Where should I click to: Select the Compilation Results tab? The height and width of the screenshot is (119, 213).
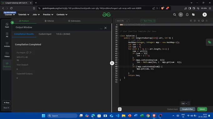tap(24, 34)
